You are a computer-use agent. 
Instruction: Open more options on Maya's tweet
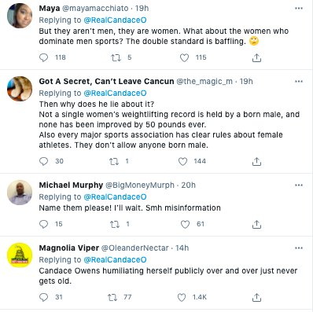pos(299,9)
